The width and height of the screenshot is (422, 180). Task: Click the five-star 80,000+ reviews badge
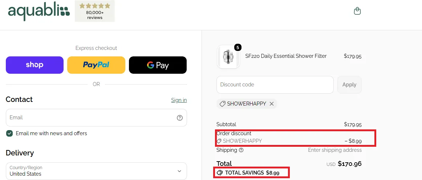pos(95,11)
